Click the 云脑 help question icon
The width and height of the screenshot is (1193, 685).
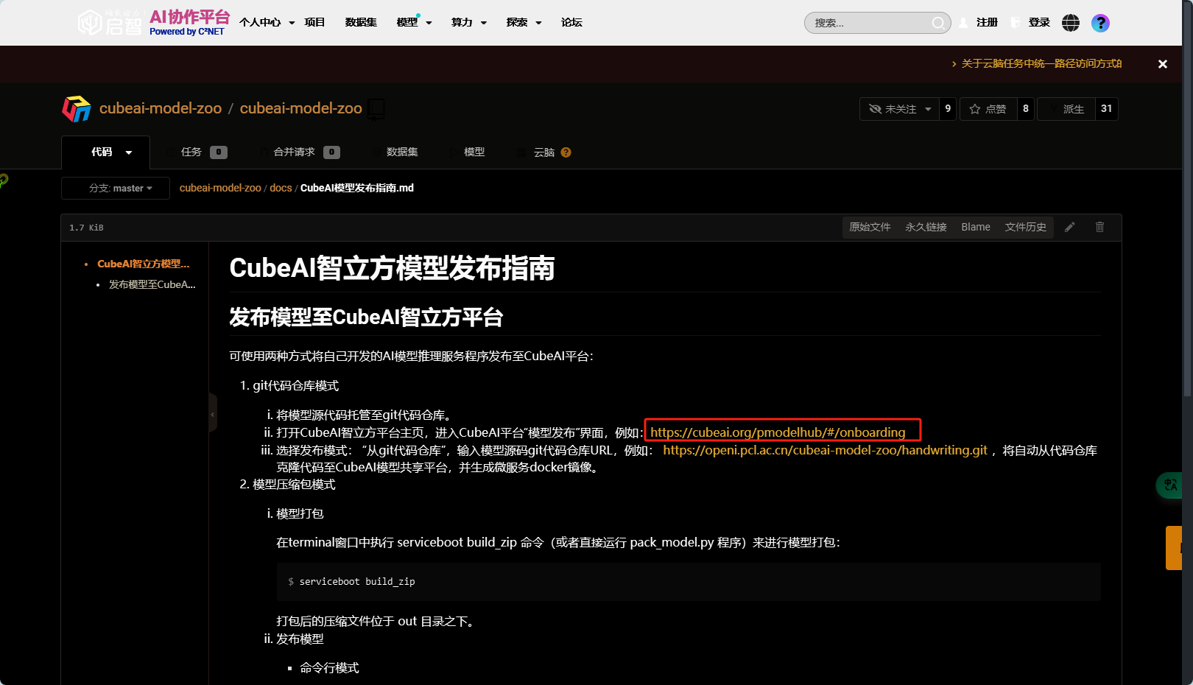point(566,152)
